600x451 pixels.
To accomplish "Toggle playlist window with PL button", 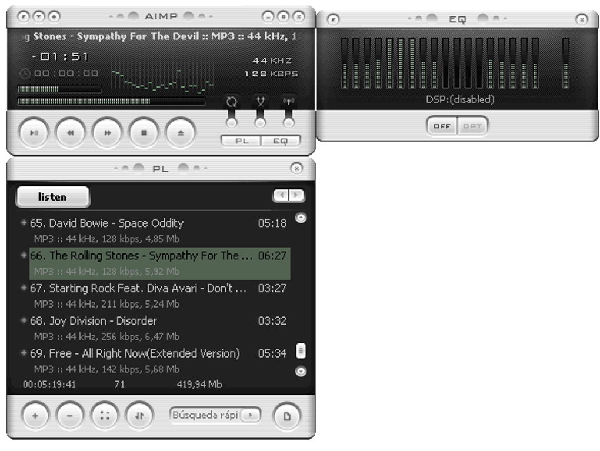I will [241, 141].
